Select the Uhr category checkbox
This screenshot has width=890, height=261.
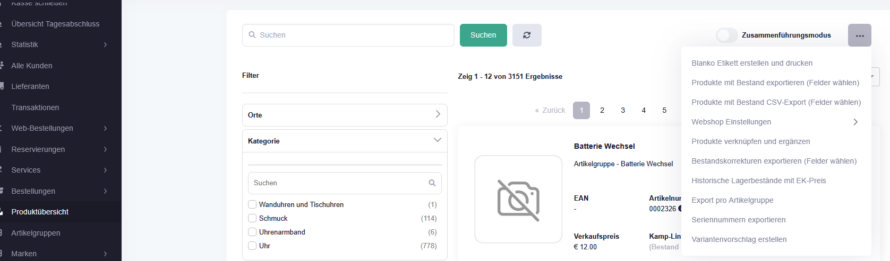point(252,246)
